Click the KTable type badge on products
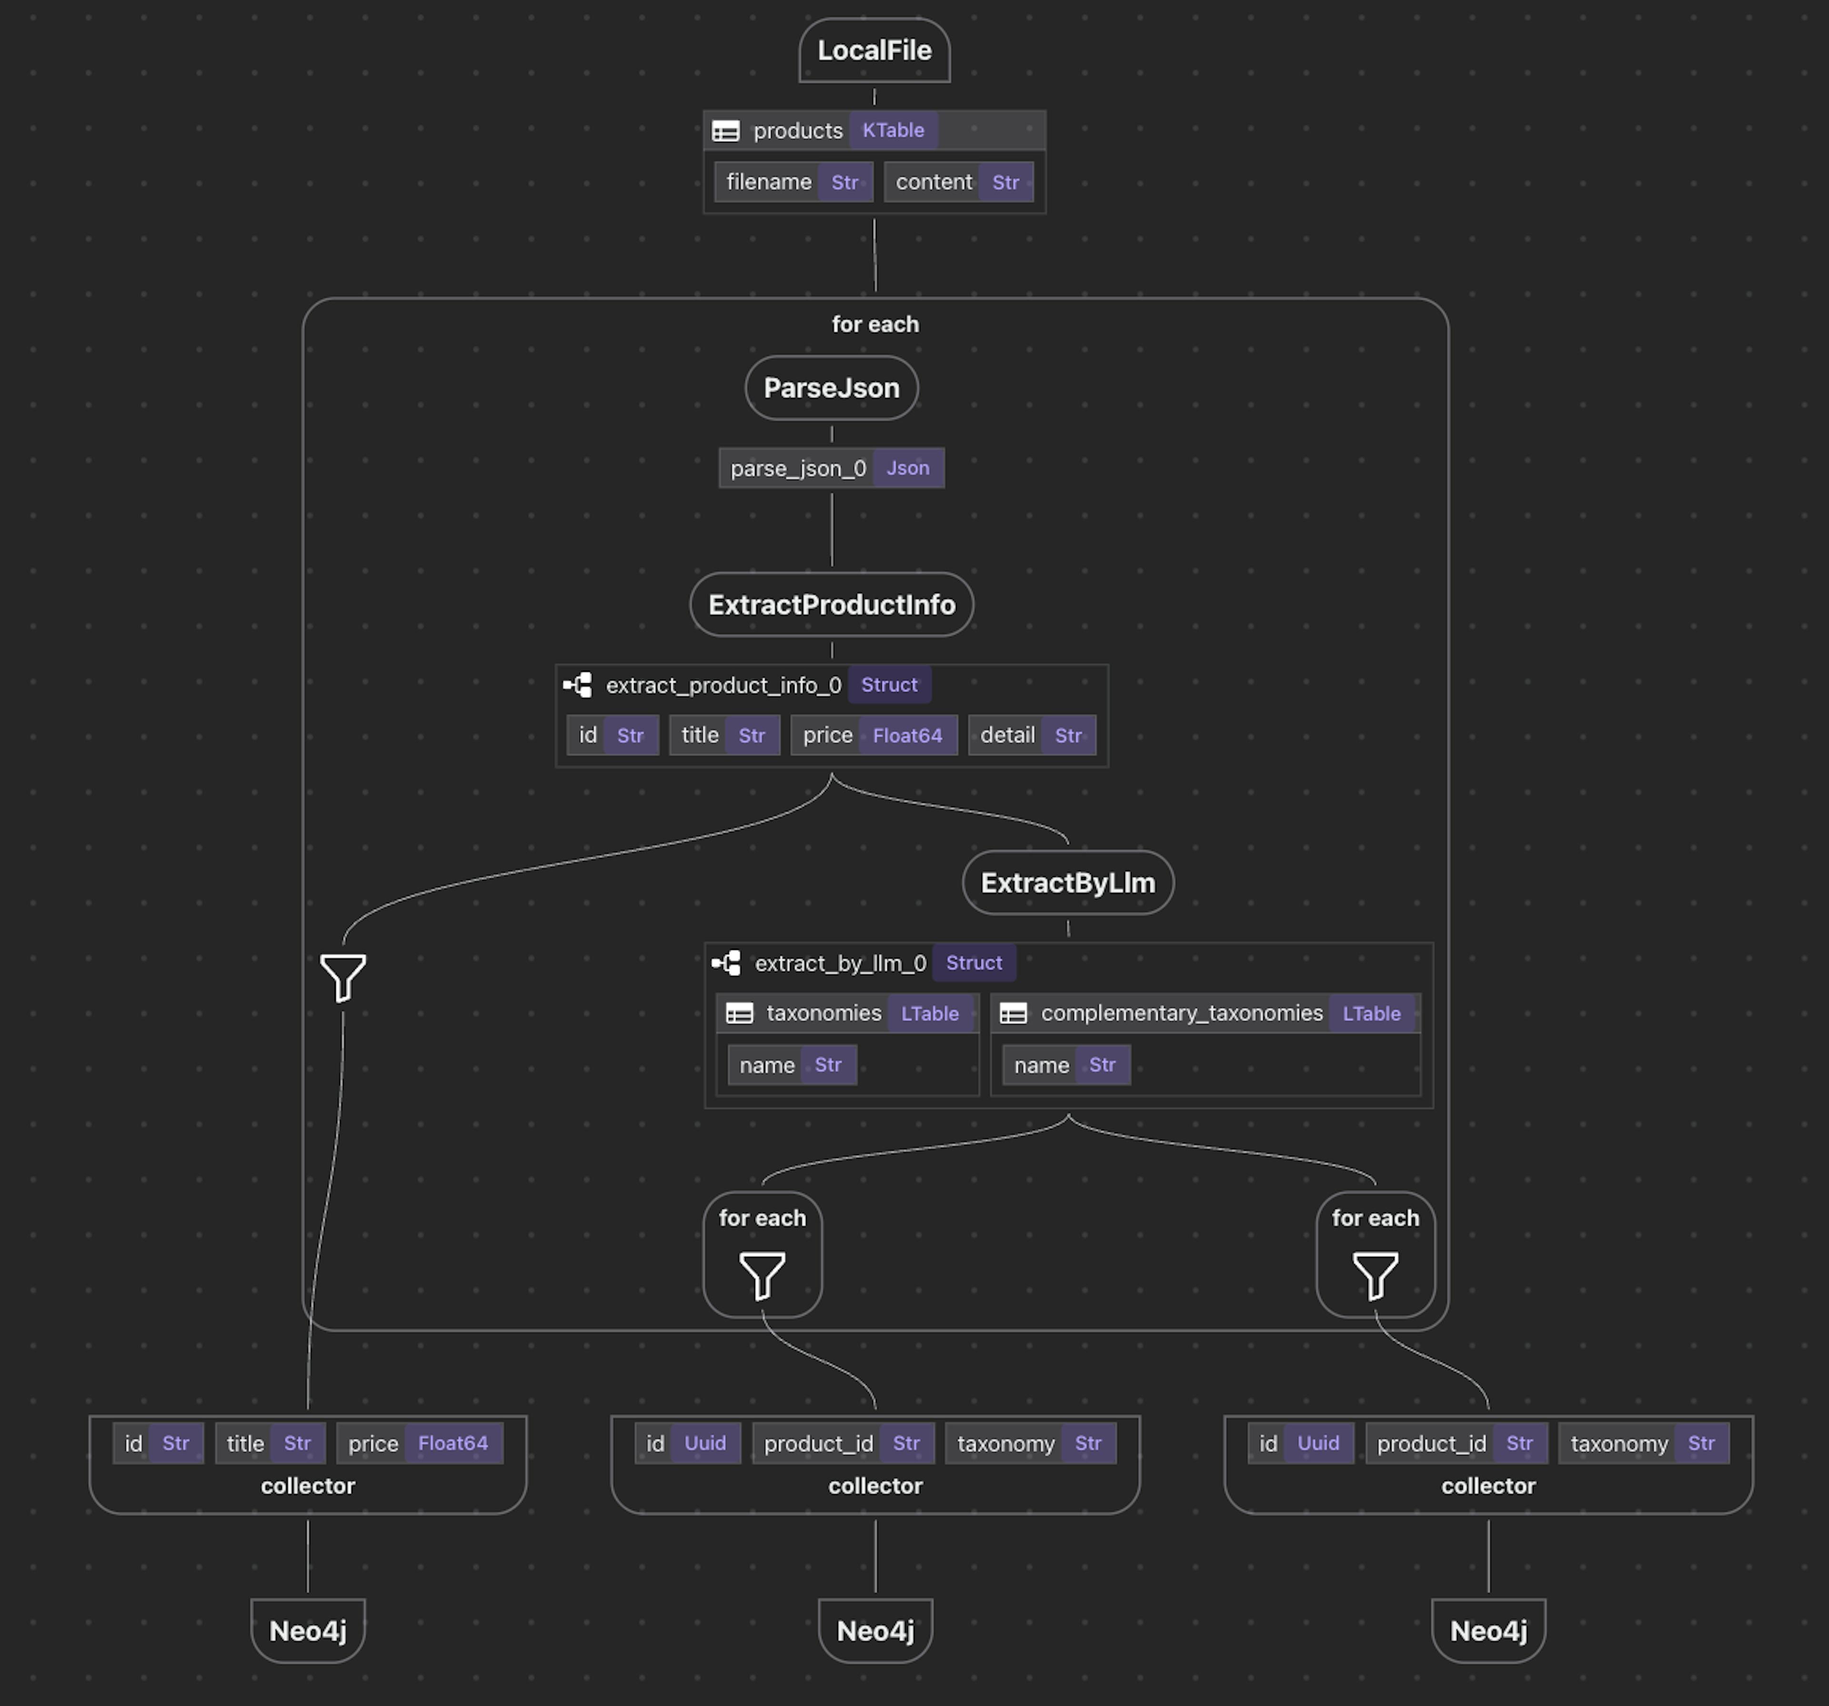1829x1706 pixels. (x=893, y=130)
